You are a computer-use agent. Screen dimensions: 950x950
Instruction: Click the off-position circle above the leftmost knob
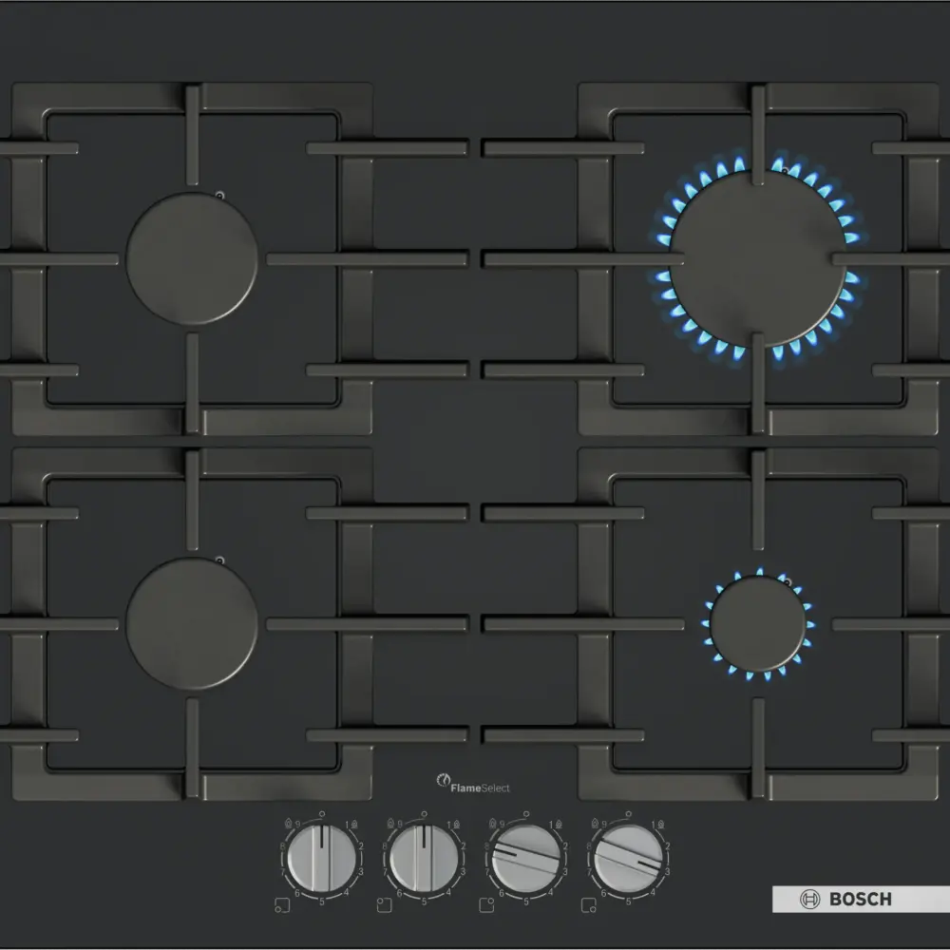(322, 814)
